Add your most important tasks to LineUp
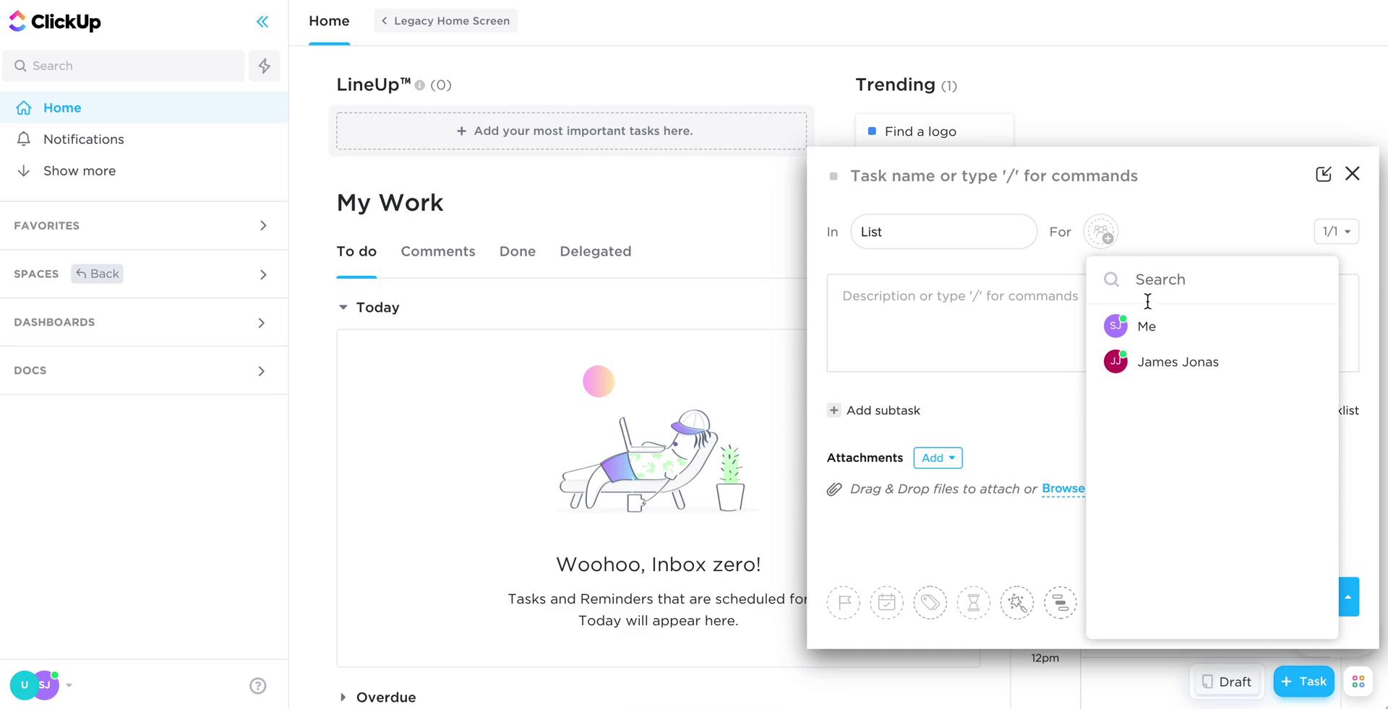Image resolution: width=1388 pixels, height=709 pixels. pyautogui.click(x=572, y=131)
